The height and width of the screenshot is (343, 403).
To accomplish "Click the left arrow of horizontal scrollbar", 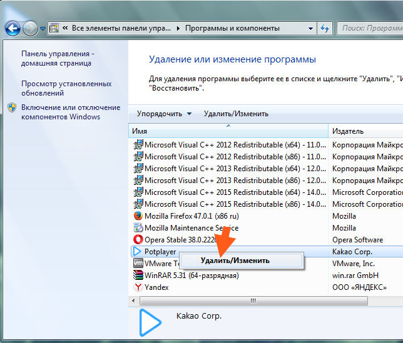I will 133,301.
